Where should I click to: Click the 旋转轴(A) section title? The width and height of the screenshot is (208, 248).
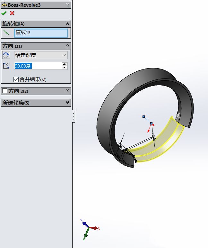coord(13,24)
